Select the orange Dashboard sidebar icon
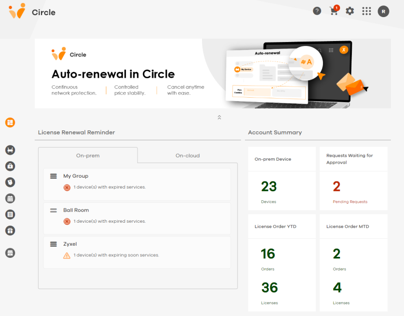Image resolution: width=404 pixels, height=316 pixels. click(10, 122)
